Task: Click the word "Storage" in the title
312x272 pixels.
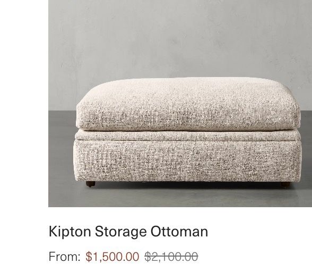Action: 121,232
